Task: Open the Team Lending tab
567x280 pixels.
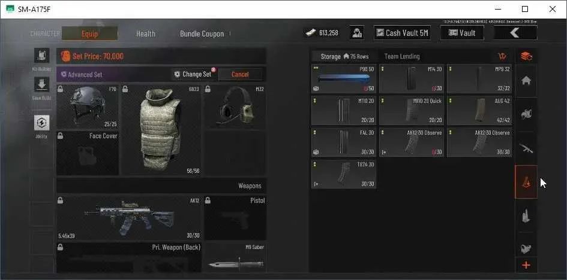Action: (402, 56)
